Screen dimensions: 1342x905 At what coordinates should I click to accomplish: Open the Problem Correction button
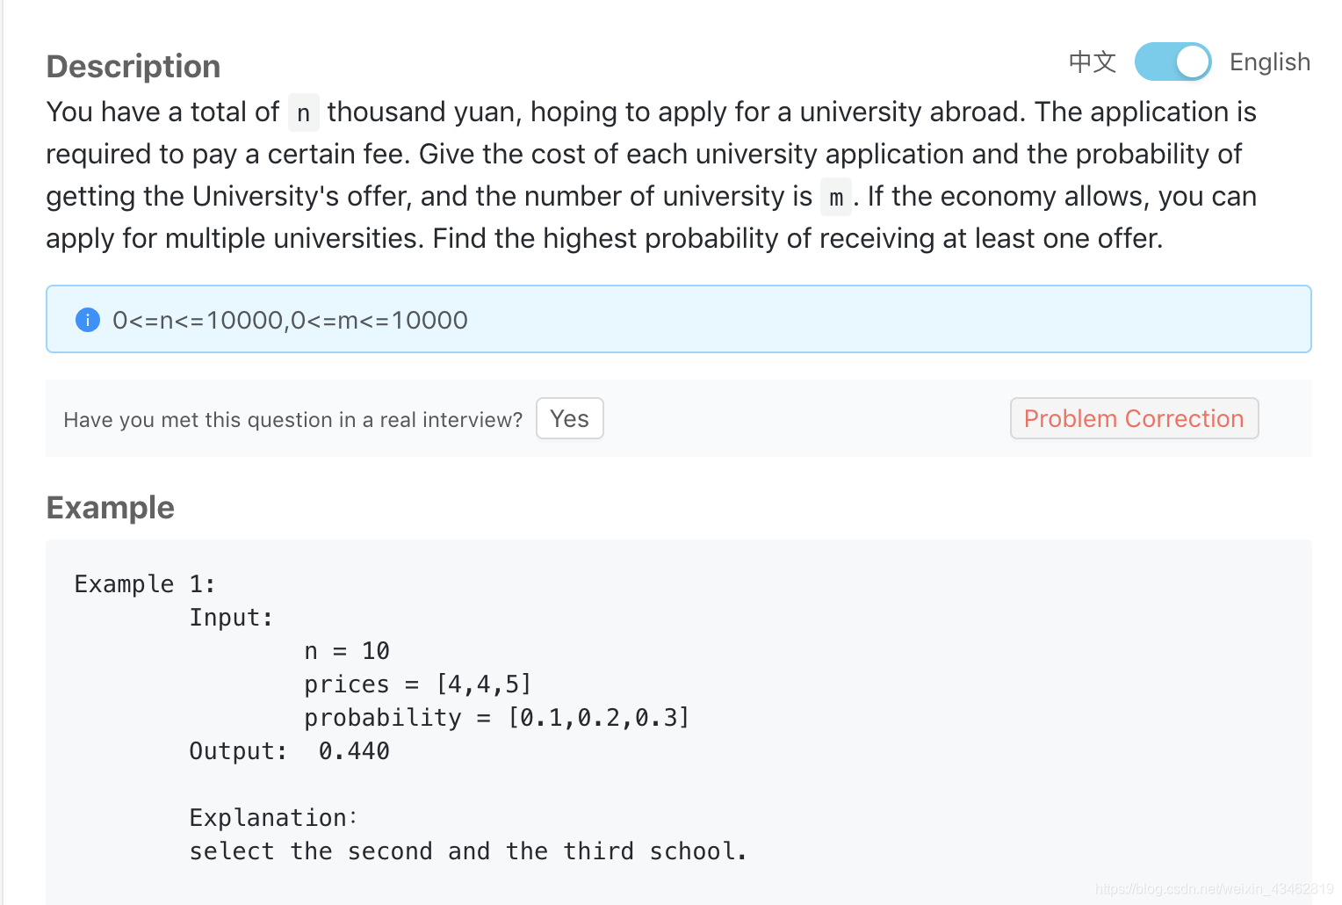pos(1134,418)
